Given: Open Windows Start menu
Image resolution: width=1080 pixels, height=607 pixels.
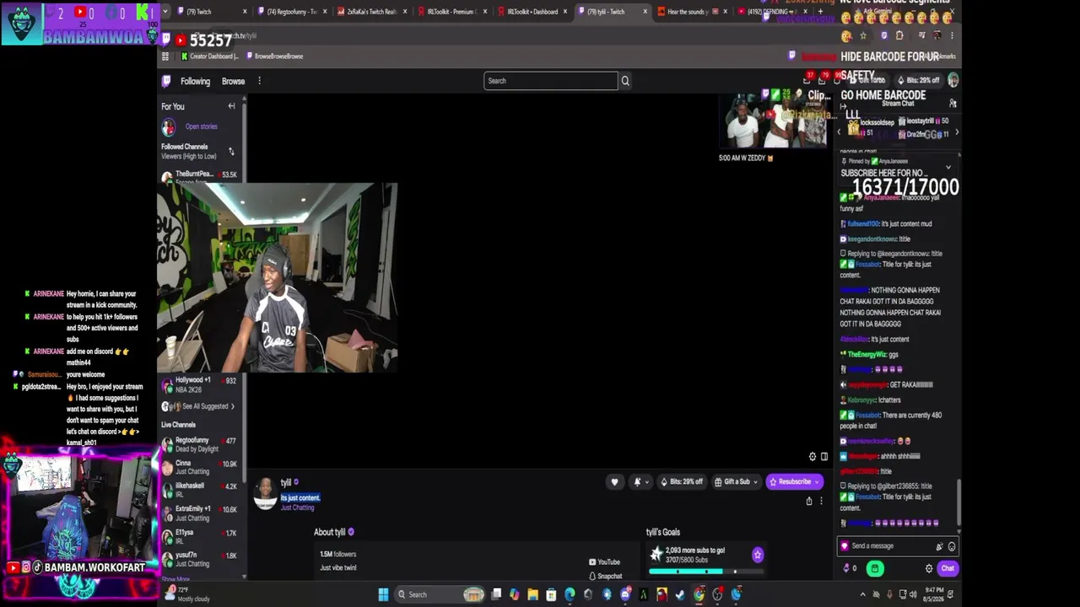Looking at the screenshot, I should pos(383,594).
